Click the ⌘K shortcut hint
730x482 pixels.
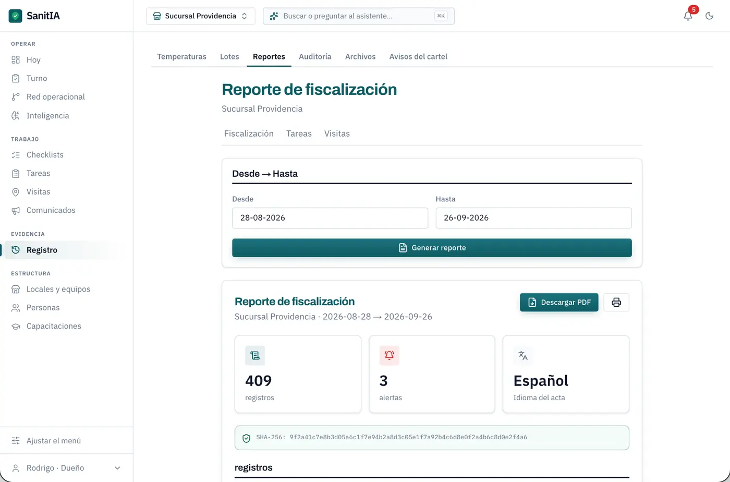point(441,16)
